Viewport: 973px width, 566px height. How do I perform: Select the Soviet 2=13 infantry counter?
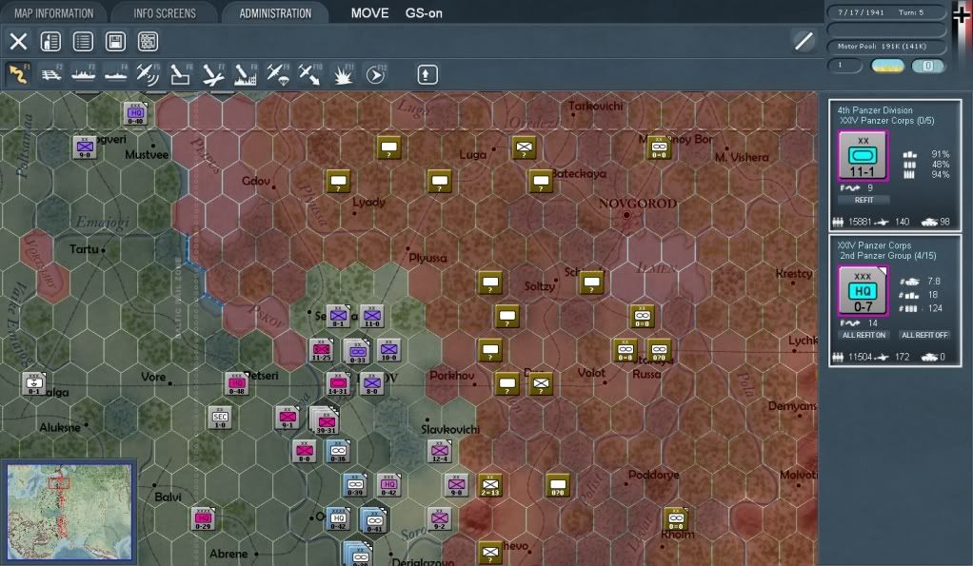pos(490,485)
